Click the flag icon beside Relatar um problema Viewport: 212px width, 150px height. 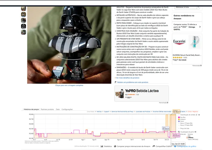coord(115,82)
